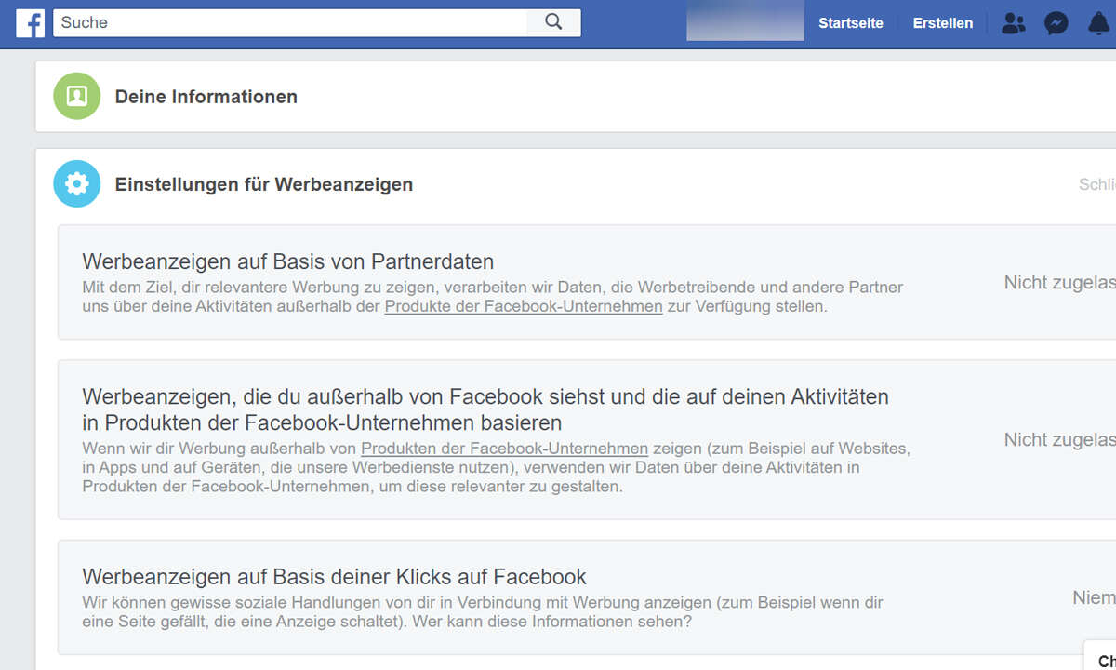Expand Werbeanzeigen auf Basis deiner Klicks
This screenshot has width=1116, height=670.
click(587, 597)
